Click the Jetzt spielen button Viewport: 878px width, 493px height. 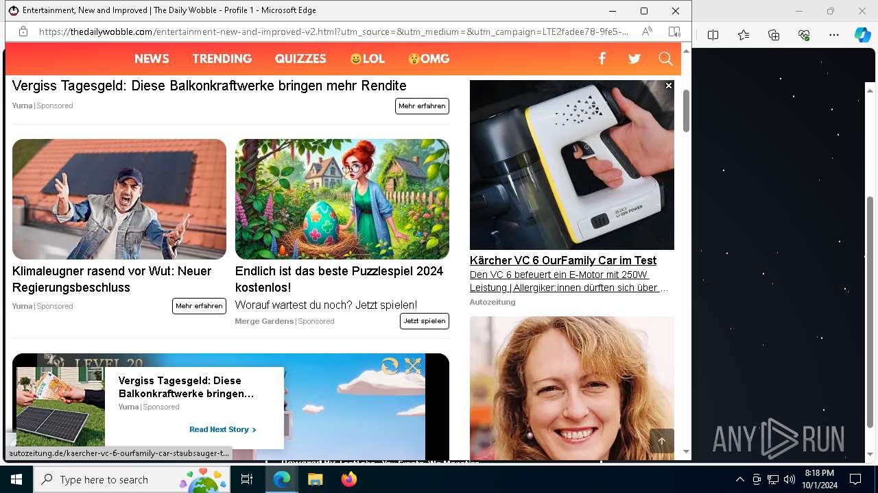(x=425, y=321)
